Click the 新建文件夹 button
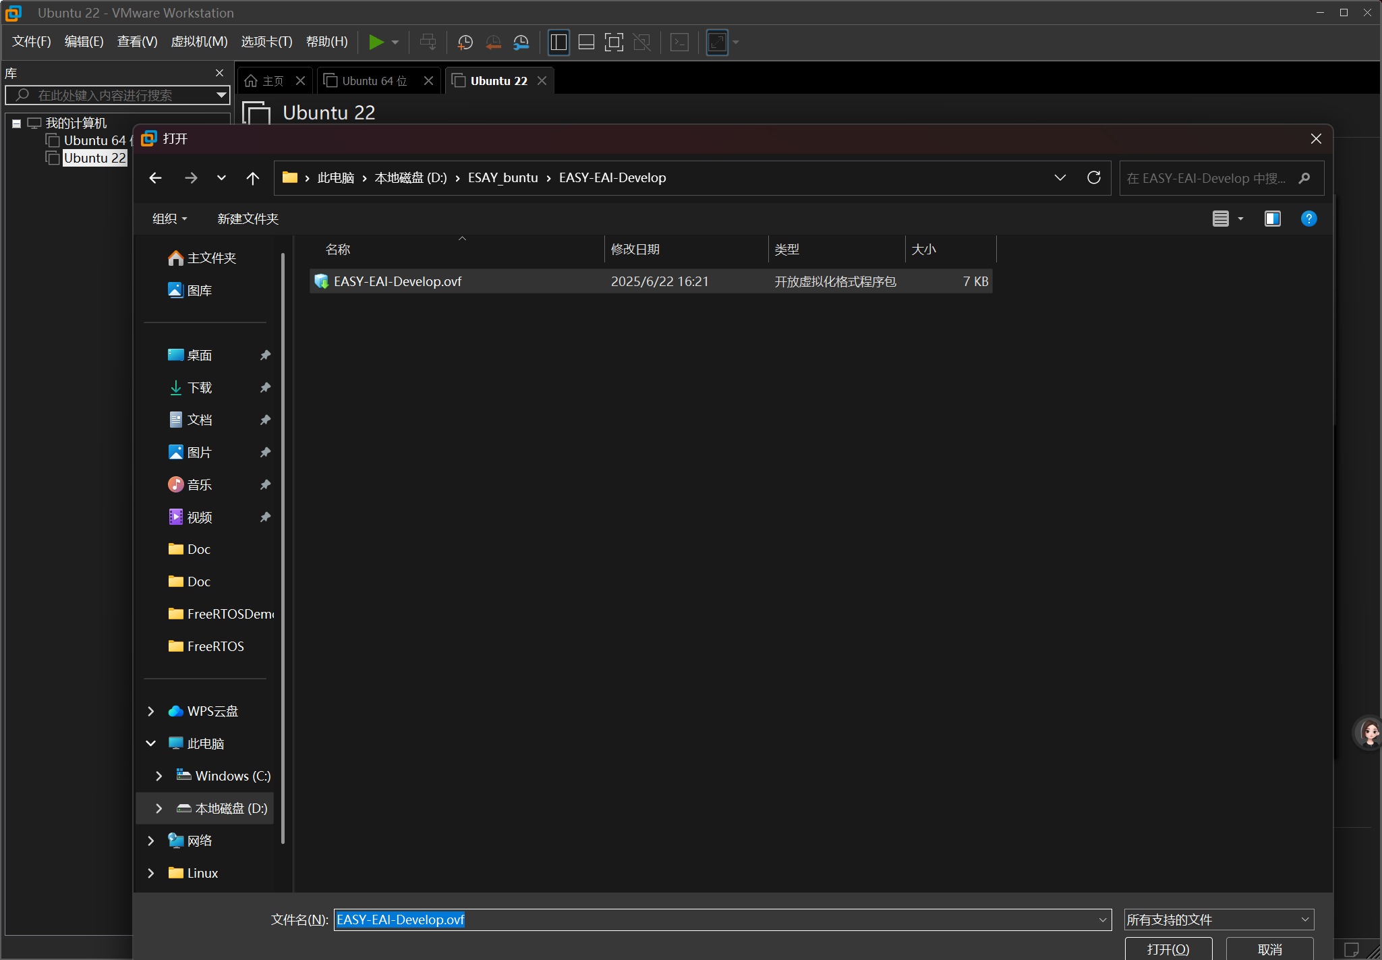 coord(248,219)
